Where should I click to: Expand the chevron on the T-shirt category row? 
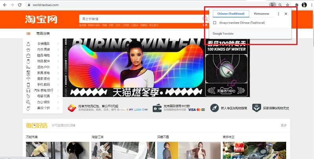[58, 49]
